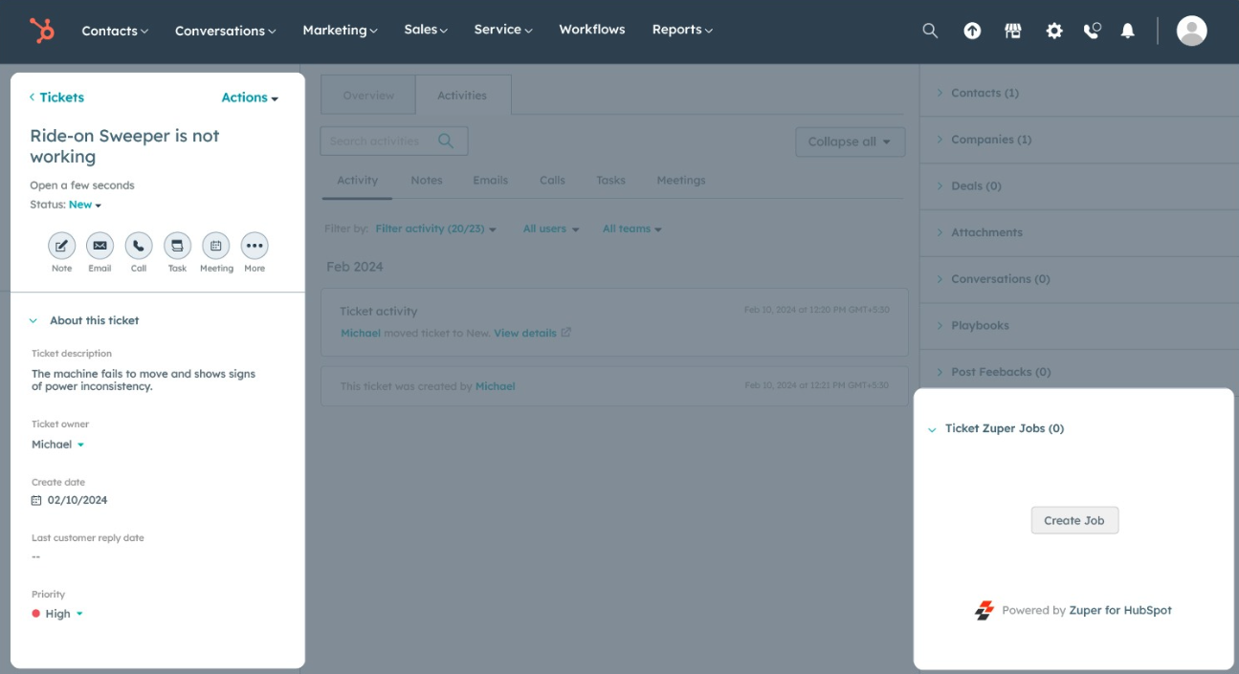Screen dimensions: 1239x674
Task: Click the Create Job button
Action: click(1074, 520)
